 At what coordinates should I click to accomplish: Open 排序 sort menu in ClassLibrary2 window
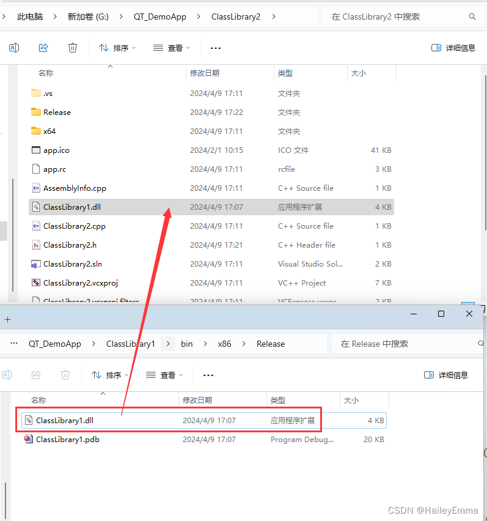117,48
